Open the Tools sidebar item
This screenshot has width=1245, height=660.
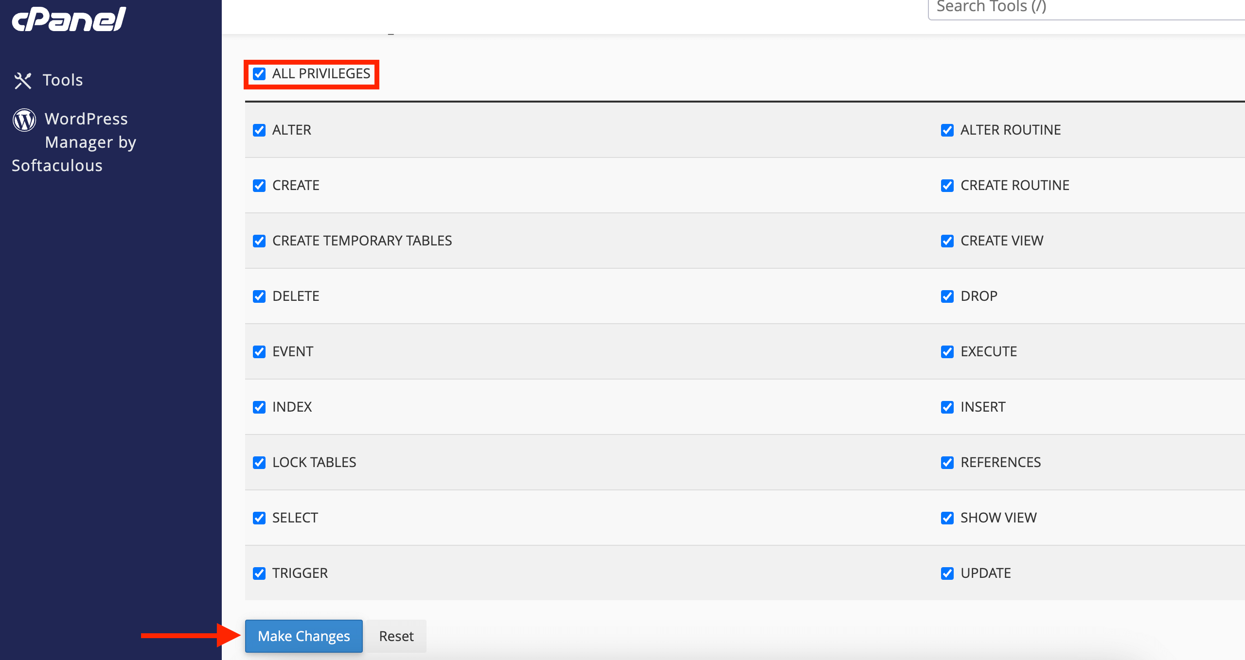(x=62, y=80)
